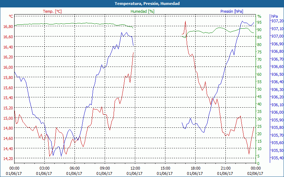Image resolution: width=284 pixels, height=177 pixels.
Task: Click the 15,20 temperature axis value
Action: coord(8,108)
